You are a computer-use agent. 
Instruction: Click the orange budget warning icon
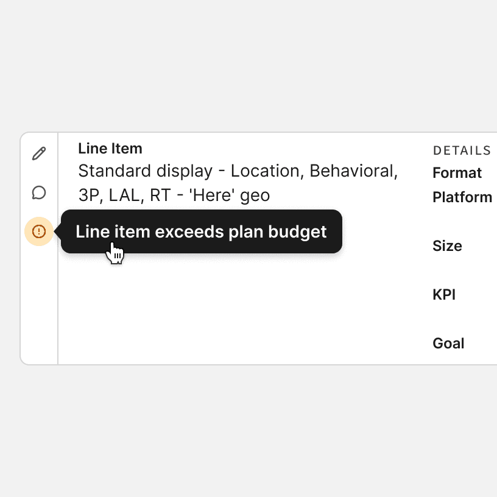(39, 231)
